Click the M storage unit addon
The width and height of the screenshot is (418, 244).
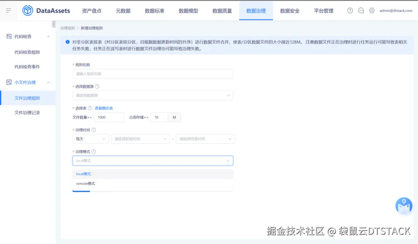coord(174,117)
